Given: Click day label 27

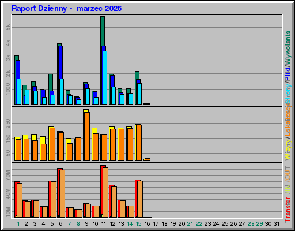Looking at the screenshot, I should [x=242, y=224].
